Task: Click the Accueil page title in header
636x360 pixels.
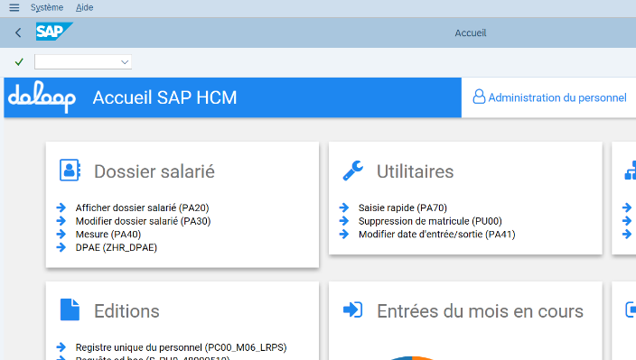Action: pyautogui.click(x=470, y=33)
